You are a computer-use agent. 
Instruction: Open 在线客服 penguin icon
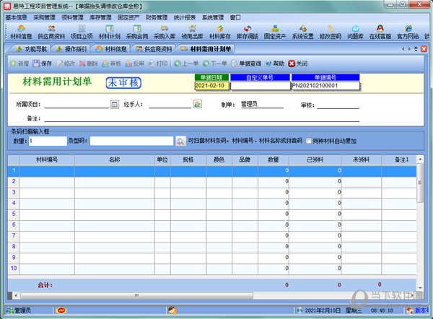tap(380, 32)
